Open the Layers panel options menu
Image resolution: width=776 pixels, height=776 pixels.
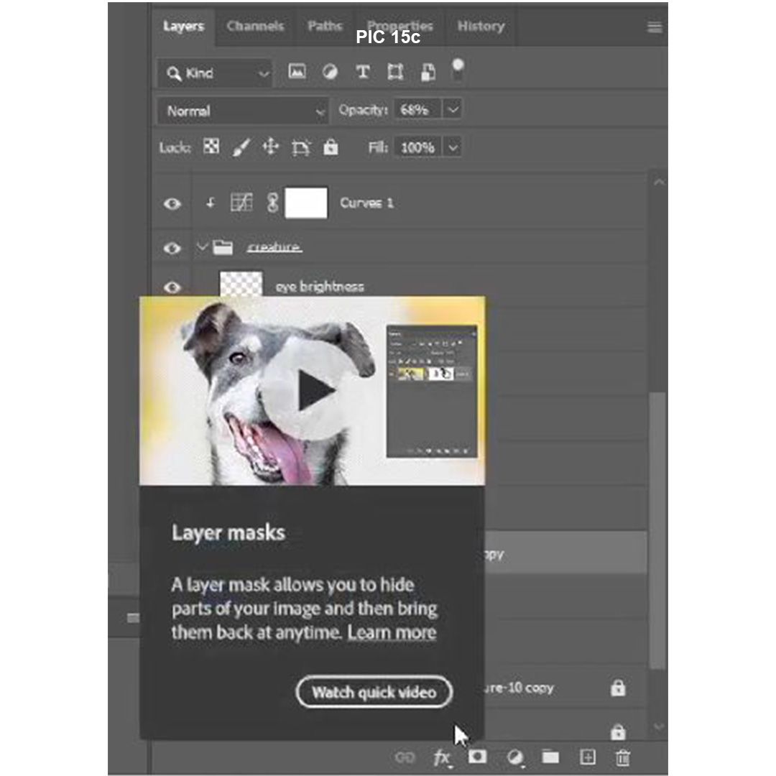click(x=655, y=27)
